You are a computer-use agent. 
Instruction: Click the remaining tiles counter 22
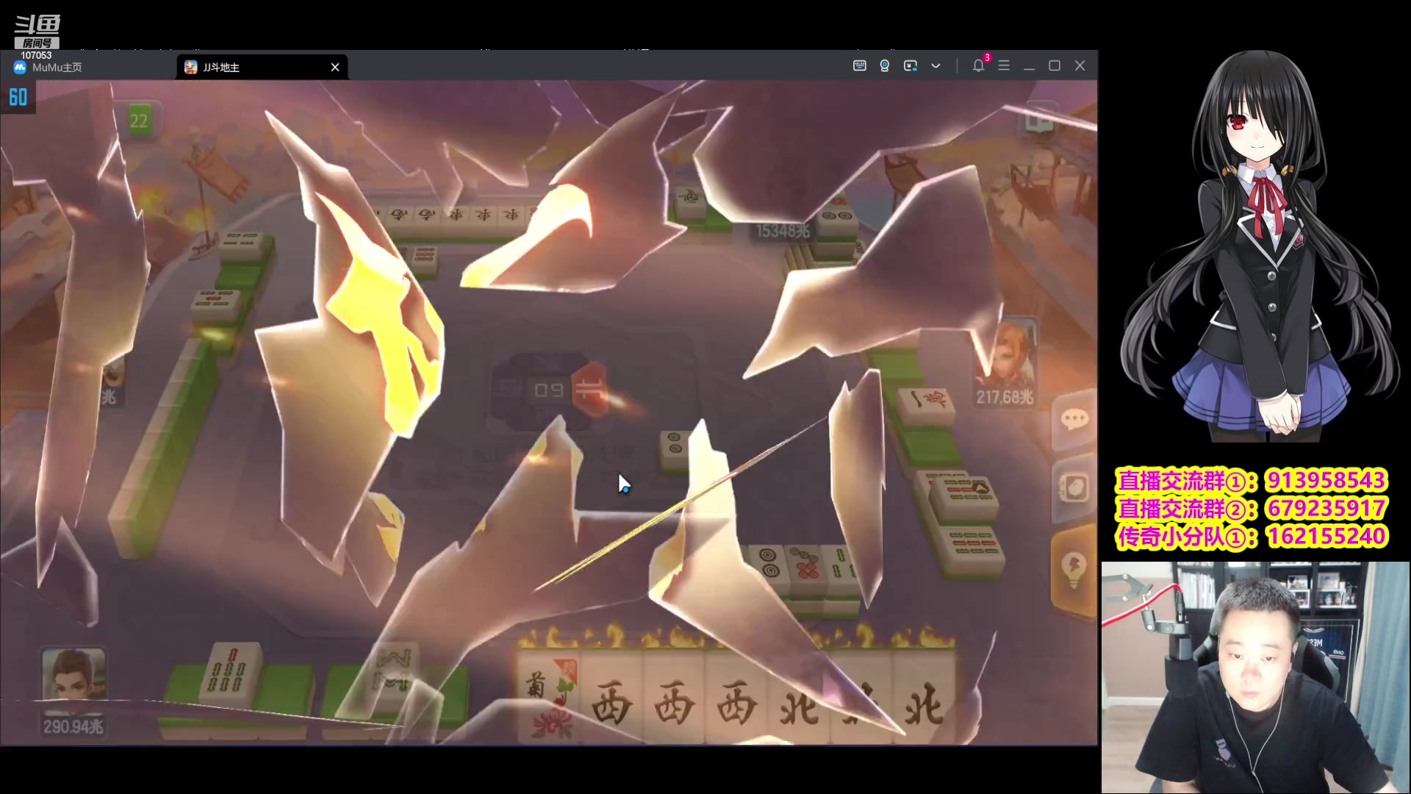click(x=138, y=121)
